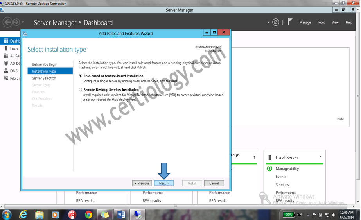Click the volume icon in system tray
This screenshot has width=361, height=220.
coord(334,215)
